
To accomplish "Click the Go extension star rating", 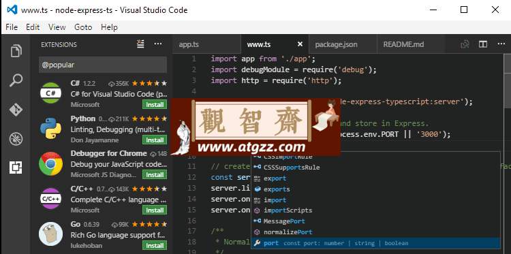I will point(149,224).
